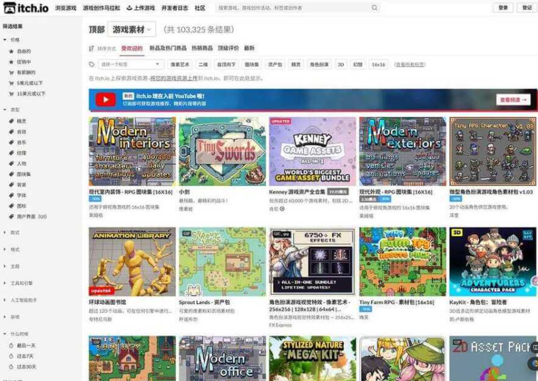
Task: Filter by the 像素艺术 tag chip
Action: coord(180,64)
